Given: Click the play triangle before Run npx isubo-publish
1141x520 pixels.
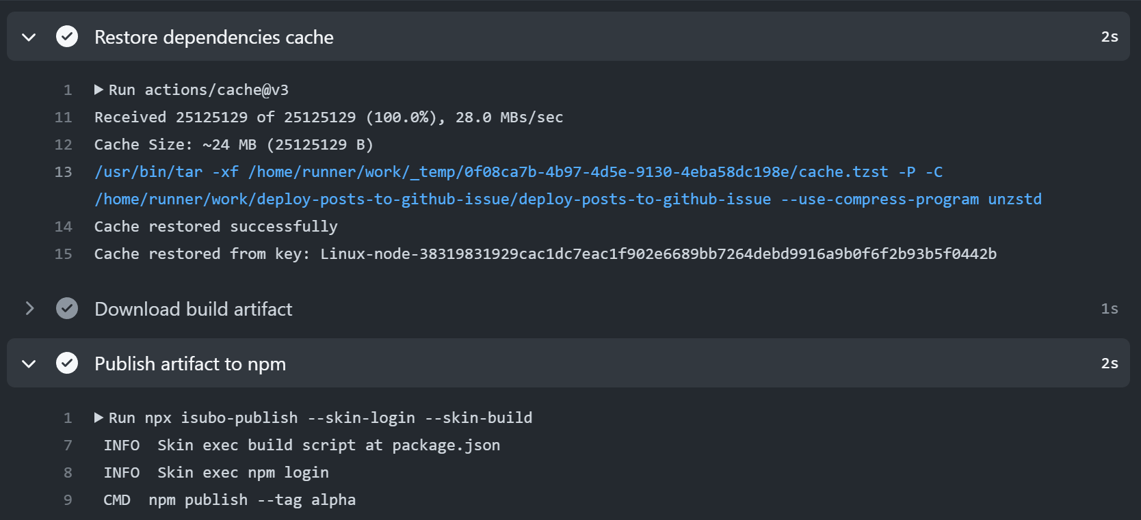Looking at the screenshot, I should coord(99,418).
